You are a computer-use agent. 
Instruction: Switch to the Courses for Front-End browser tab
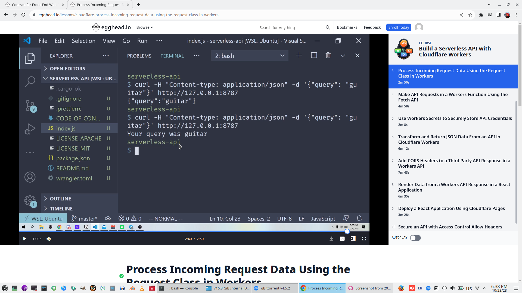[x=34, y=5]
